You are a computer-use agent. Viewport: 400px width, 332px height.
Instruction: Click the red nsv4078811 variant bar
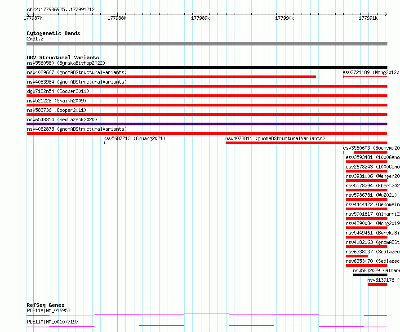coord(307,143)
